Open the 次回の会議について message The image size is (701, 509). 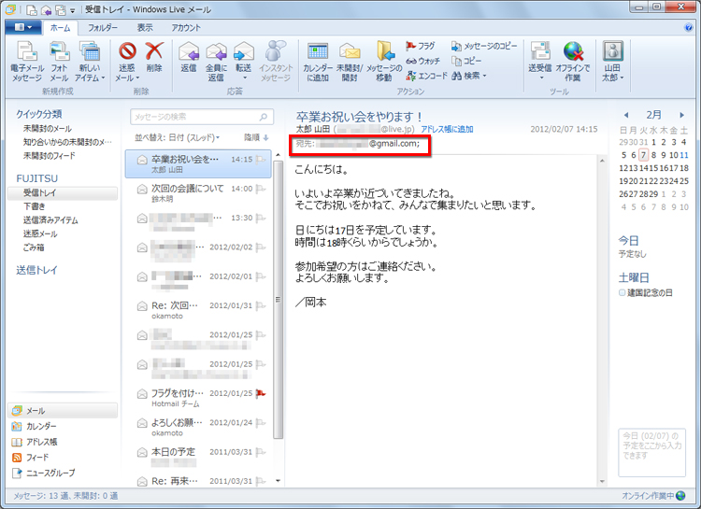point(198,193)
